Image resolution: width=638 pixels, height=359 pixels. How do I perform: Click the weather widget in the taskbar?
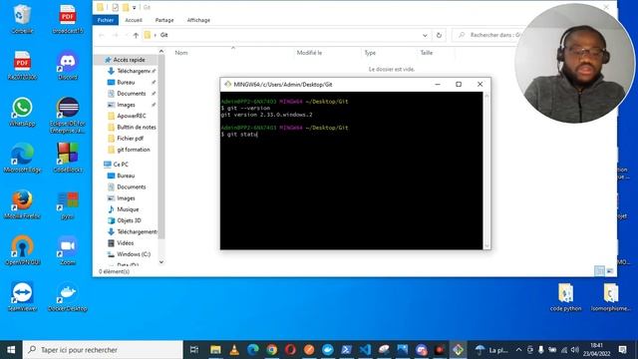(491, 350)
